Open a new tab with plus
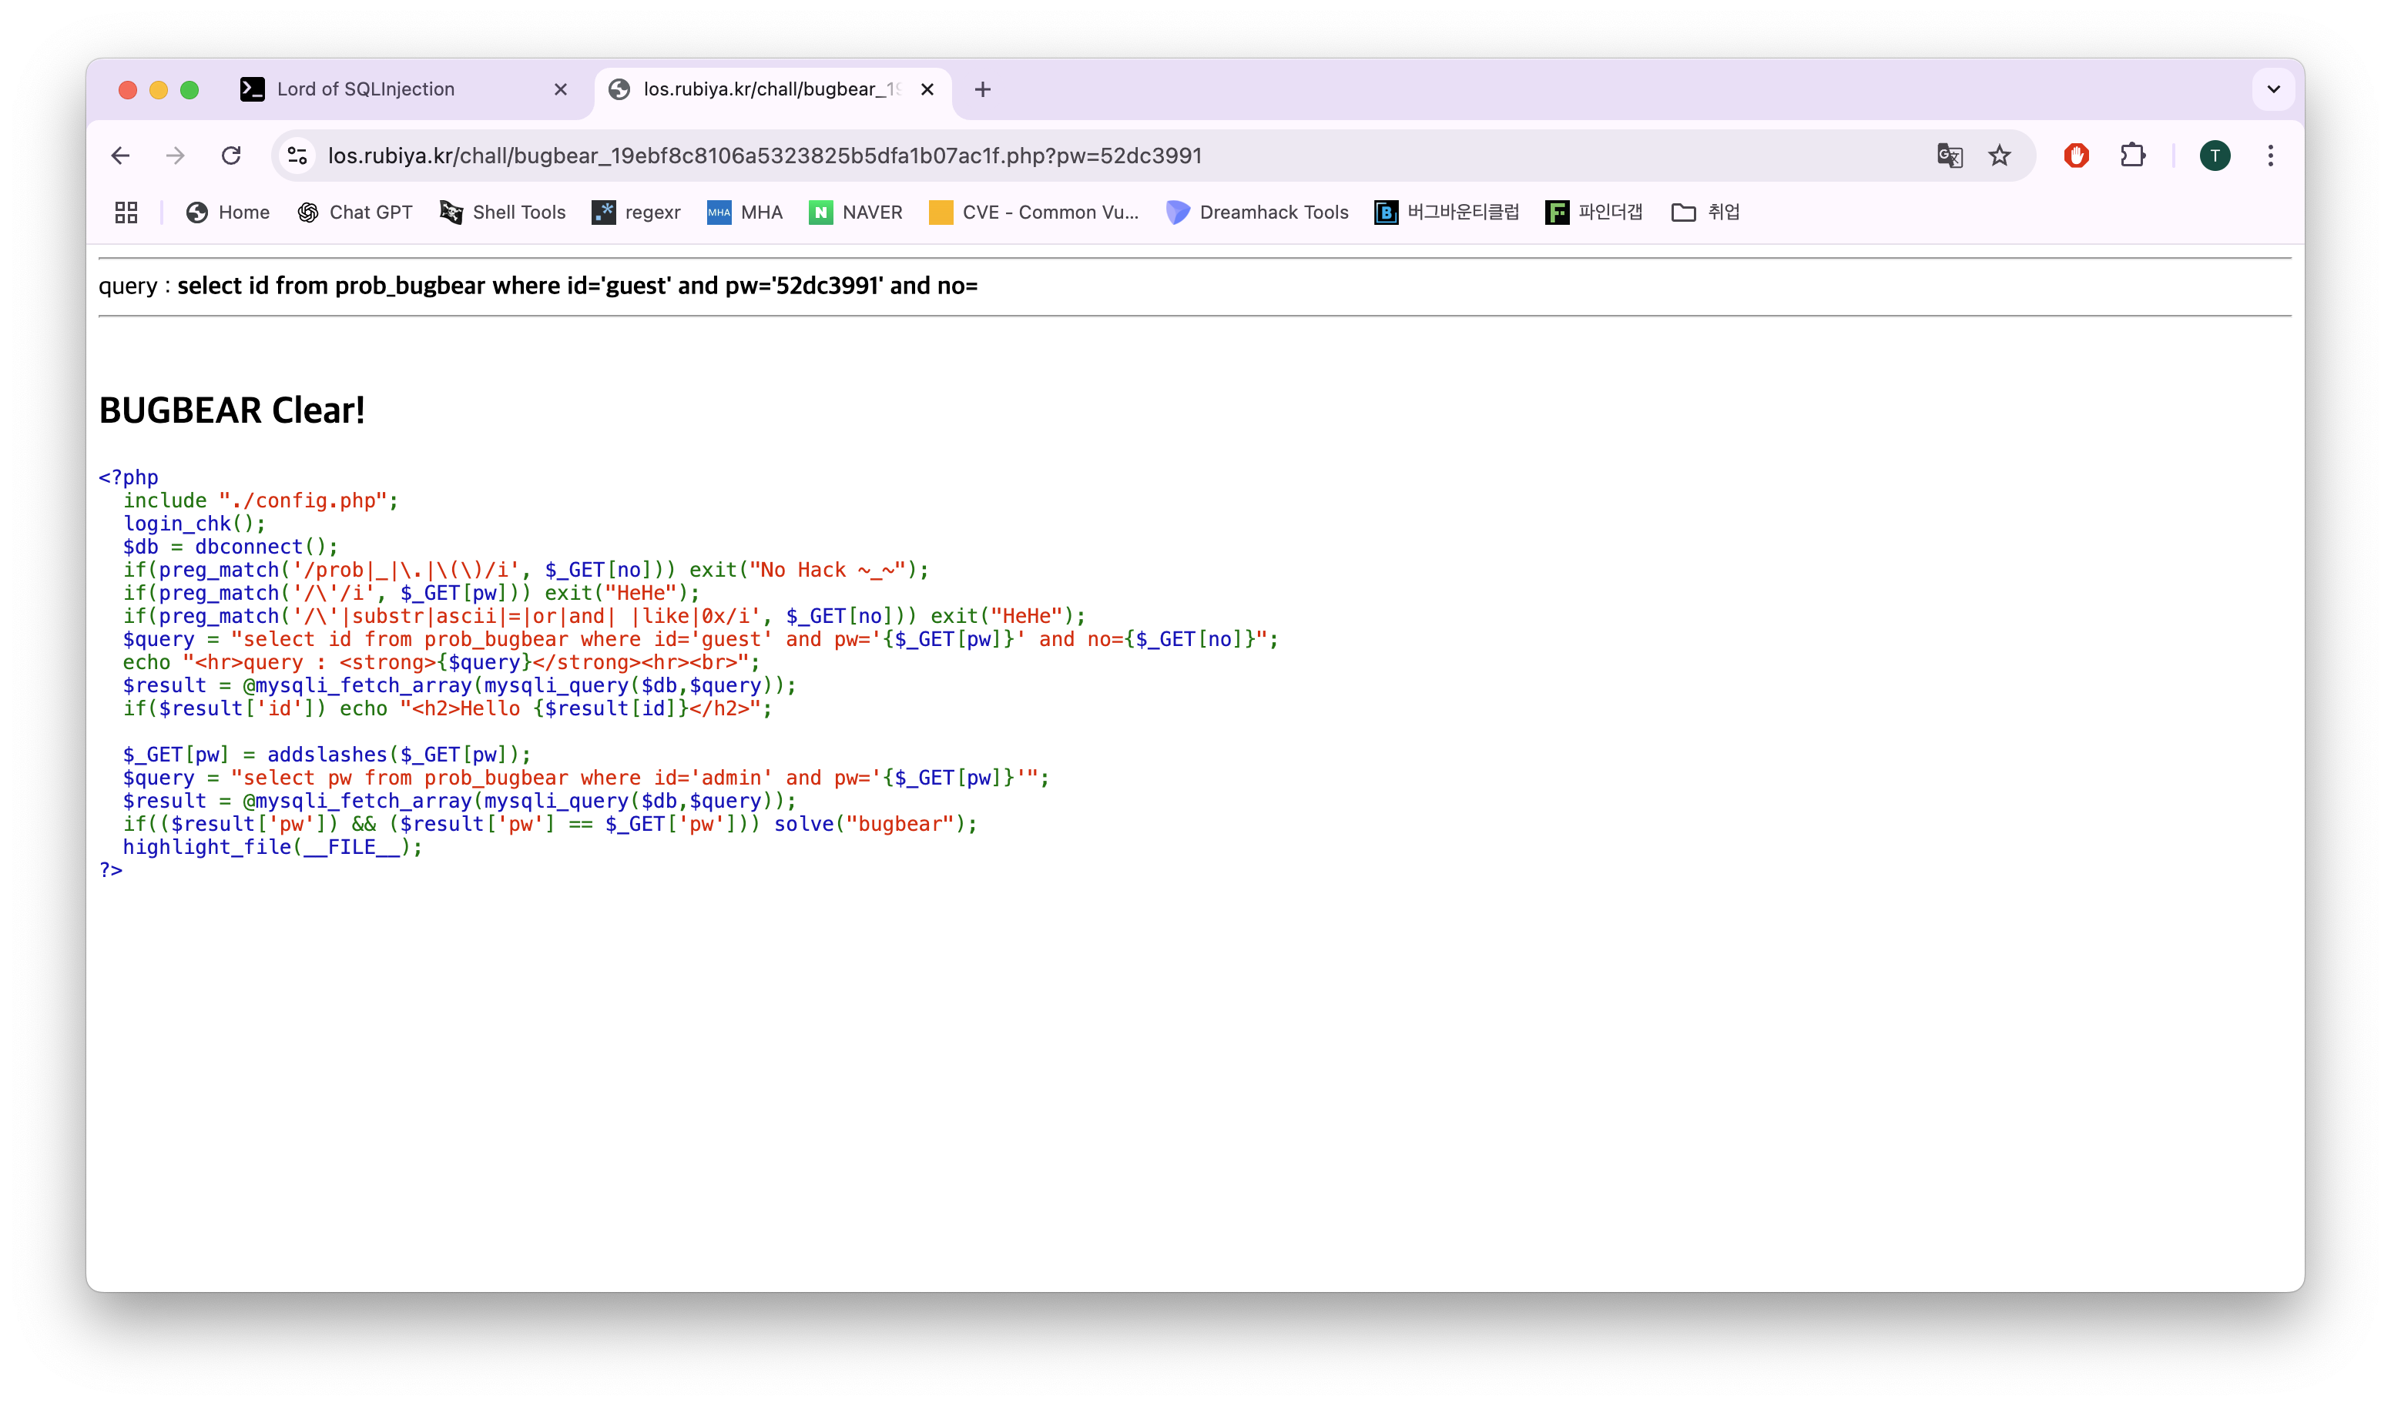The height and width of the screenshot is (1406, 2391). (982, 89)
